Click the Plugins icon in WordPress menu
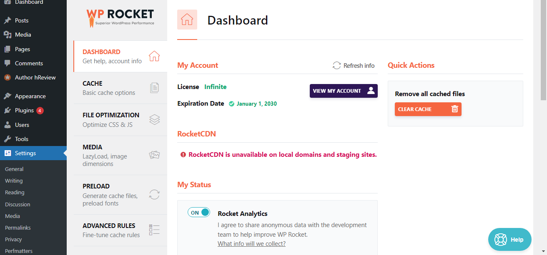The width and height of the screenshot is (547, 255). pyautogui.click(x=8, y=111)
